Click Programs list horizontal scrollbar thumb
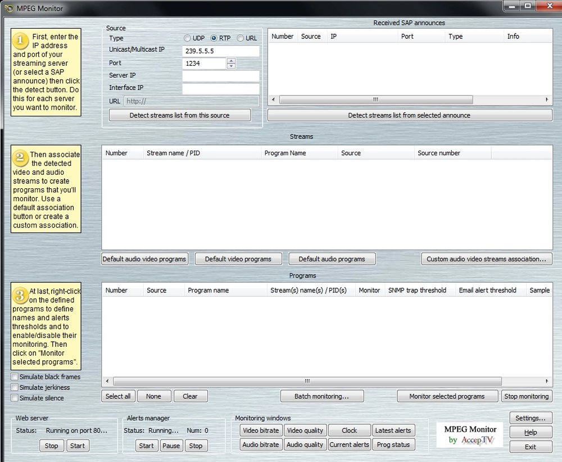The width and height of the screenshot is (562, 462). (307, 381)
